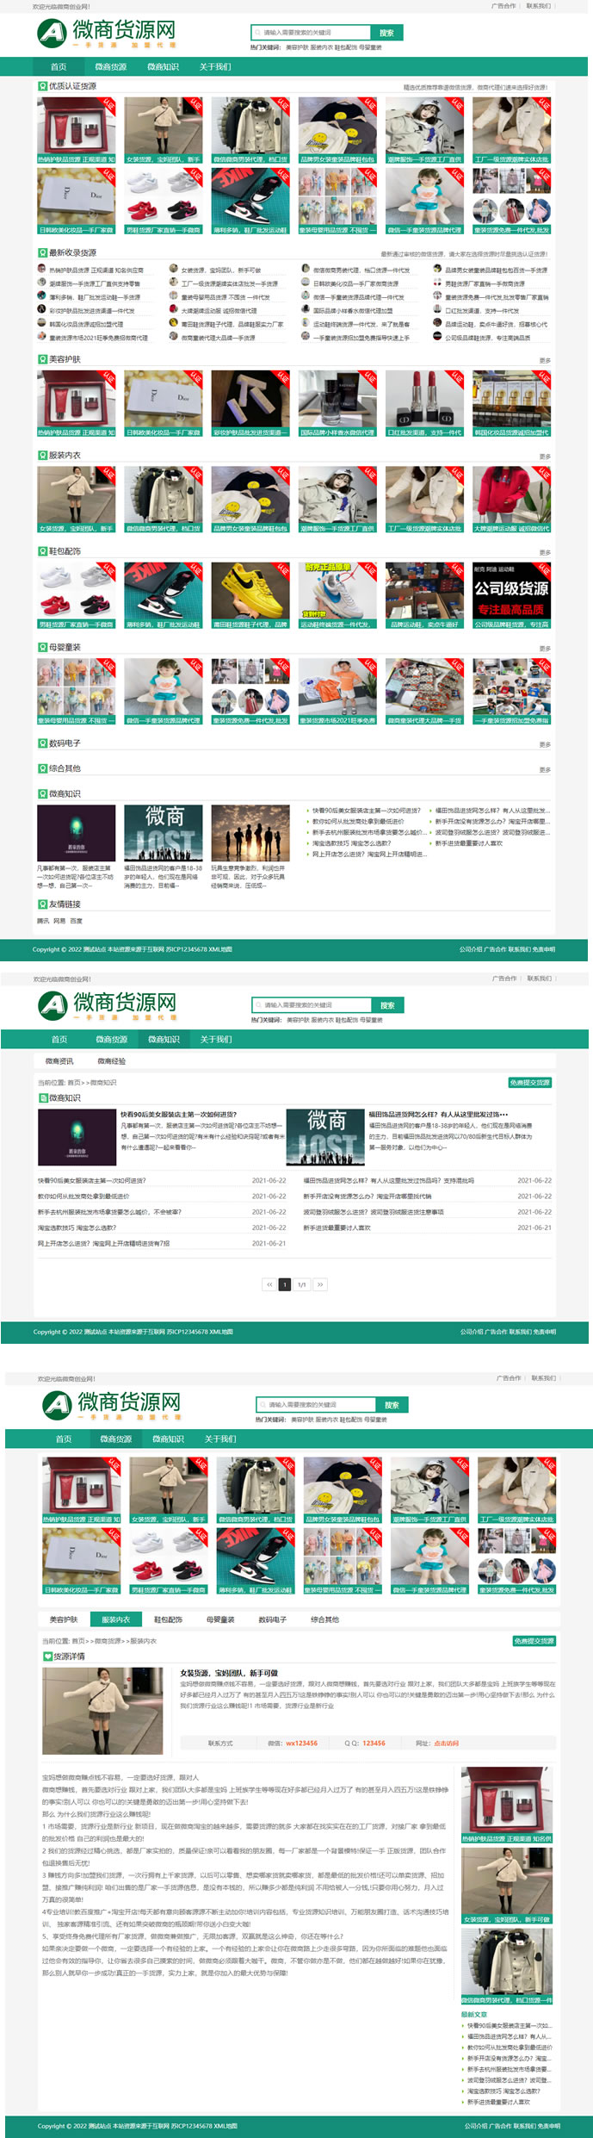Image resolution: width=593 pixels, height=2138 pixels.
Task: Open main product photo on 货源详情 page
Action: point(102,1711)
